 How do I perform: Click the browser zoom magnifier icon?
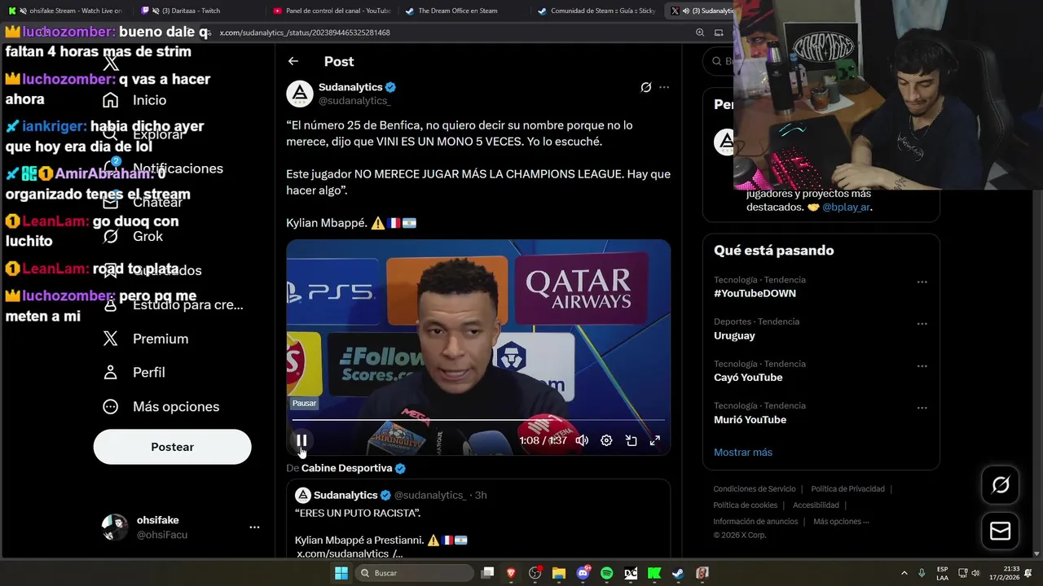tap(700, 33)
